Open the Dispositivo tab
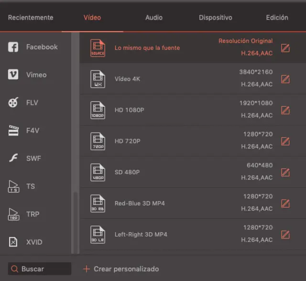The image size is (306, 281). coord(215,18)
